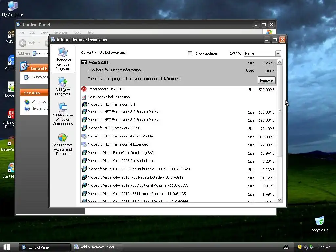Image resolution: width=336 pixels, height=252 pixels.
Task: Select Embarcadero Dev-C++ entry
Action: coord(178,89)
